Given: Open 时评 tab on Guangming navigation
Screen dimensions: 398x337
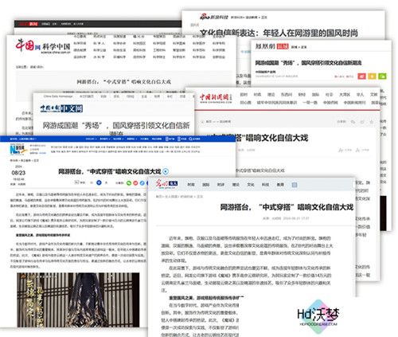Looking at the screenshot, I should click(x=220, y=185).
